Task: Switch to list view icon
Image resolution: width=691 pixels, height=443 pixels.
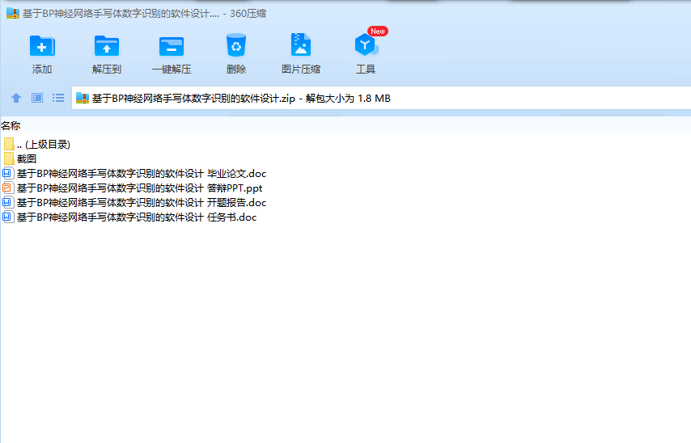Action: tap(58, 98)
